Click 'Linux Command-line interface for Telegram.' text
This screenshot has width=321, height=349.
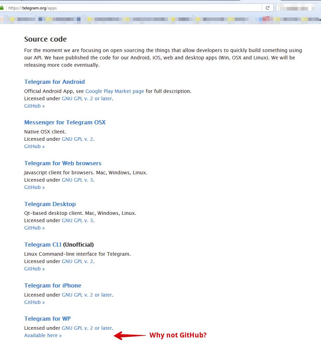click(x=77, y=254)
